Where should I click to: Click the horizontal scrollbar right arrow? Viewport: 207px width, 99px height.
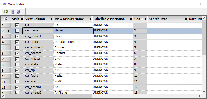[200, 96]
